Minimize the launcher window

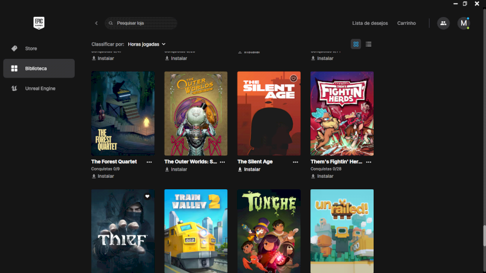click(x=455, y=4)
